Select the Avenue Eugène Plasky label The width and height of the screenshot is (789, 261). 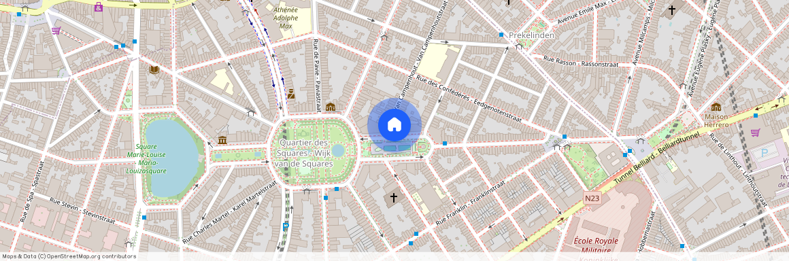pos(704,49)
